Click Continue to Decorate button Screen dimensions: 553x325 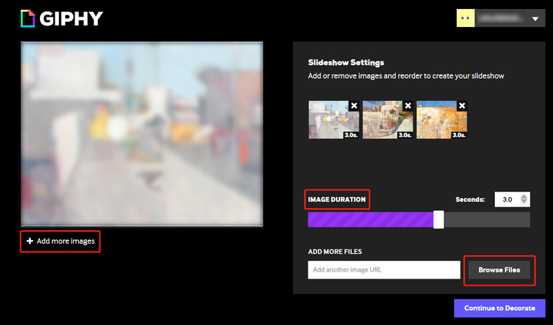pos(499,308)
